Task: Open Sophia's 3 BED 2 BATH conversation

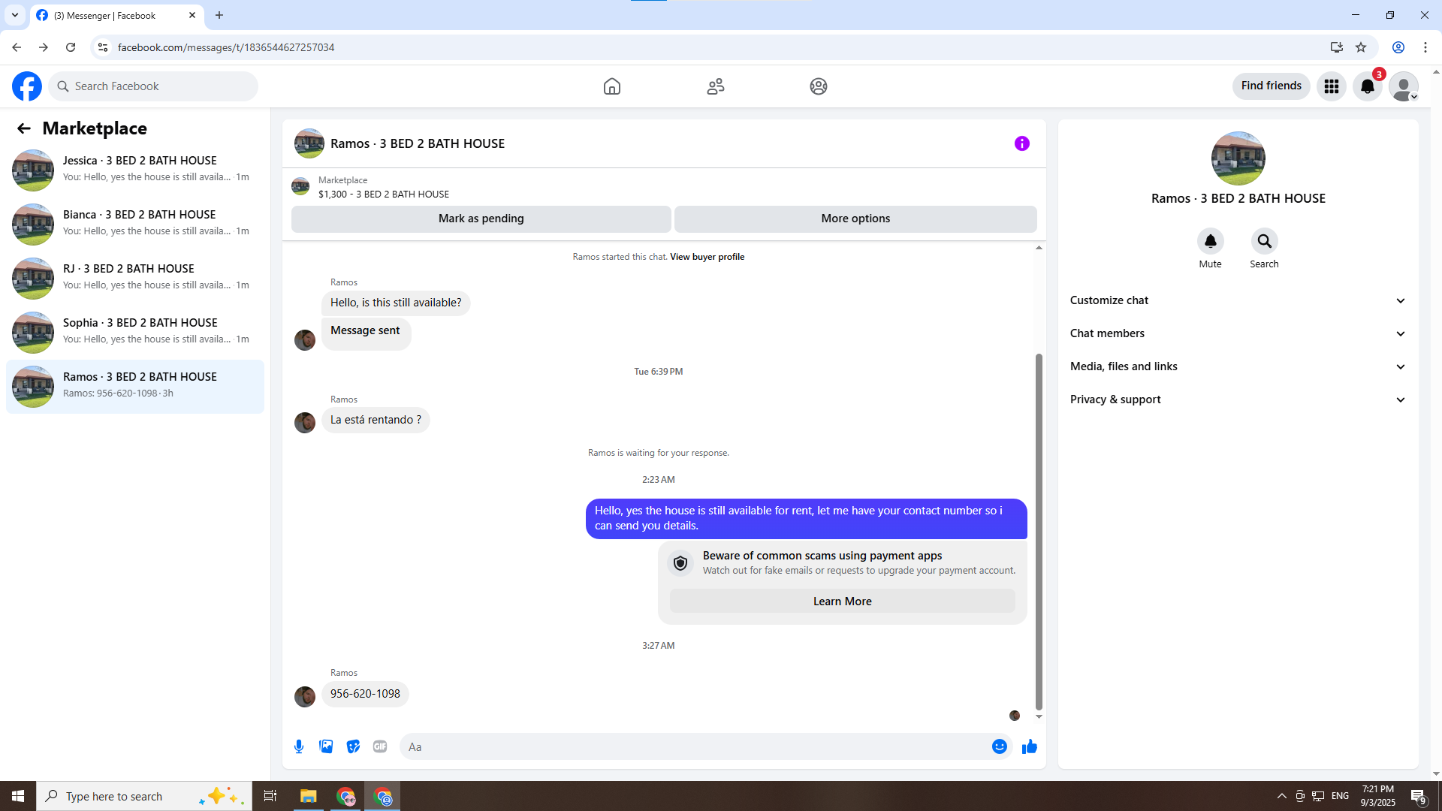Action: (x=135, y=332)
